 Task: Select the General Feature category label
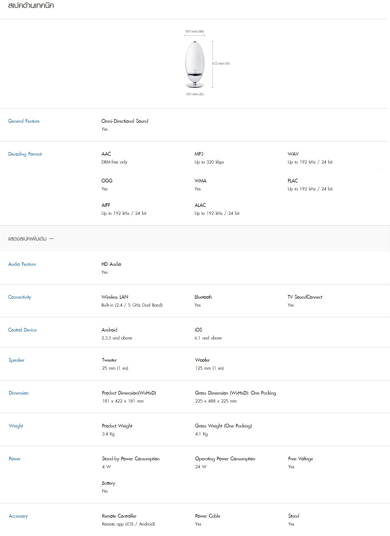[24, 121]
